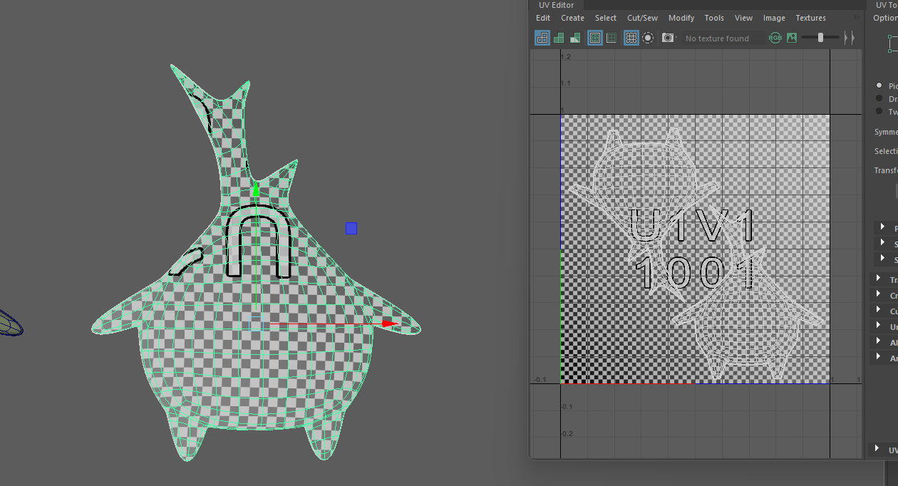Click the isolate select dotted circle icon
This screenshot has width=898, height=486.
(x=648, y=38)
